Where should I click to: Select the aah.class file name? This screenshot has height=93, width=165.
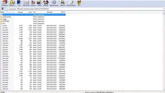[6, 45]
